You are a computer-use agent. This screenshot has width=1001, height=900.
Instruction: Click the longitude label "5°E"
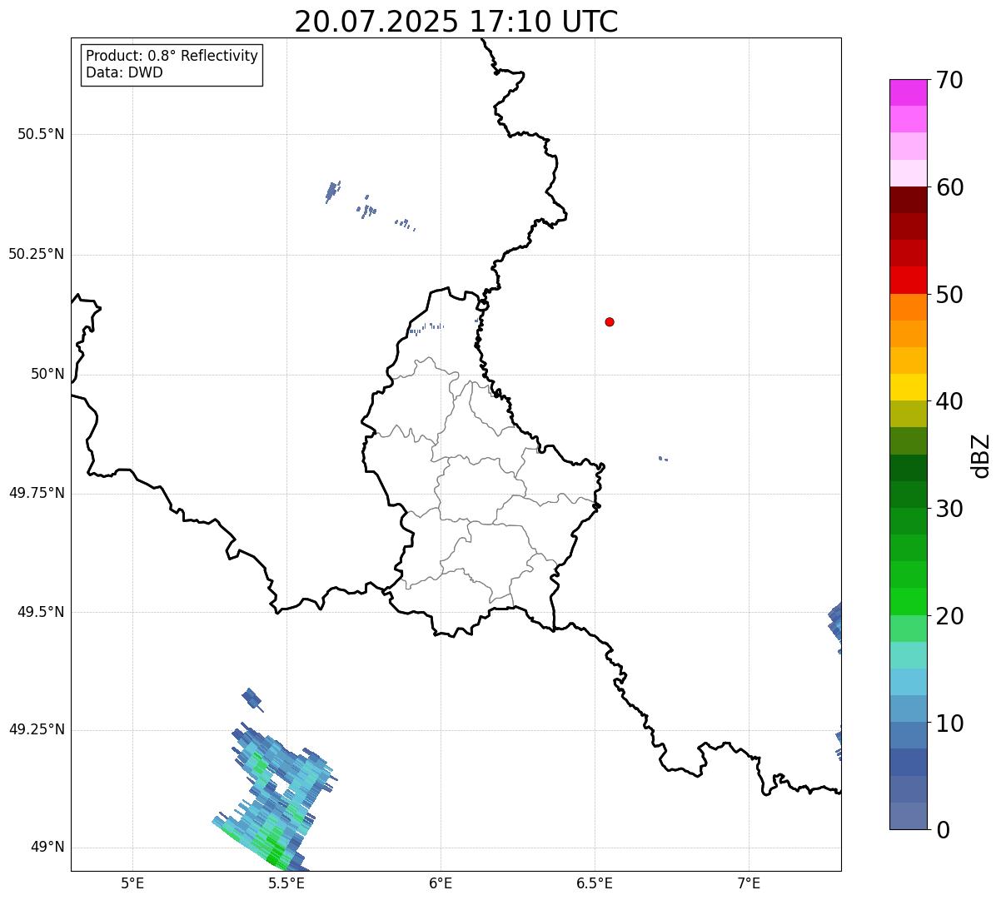coord(132,883)
